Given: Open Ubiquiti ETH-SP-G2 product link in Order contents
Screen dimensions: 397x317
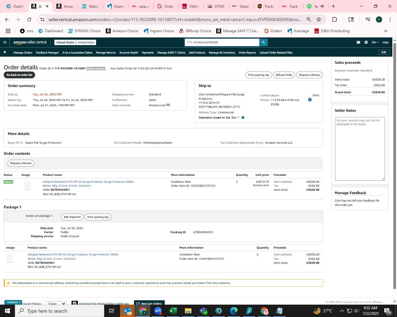Looking at the screenshot, I should (88, 184).
